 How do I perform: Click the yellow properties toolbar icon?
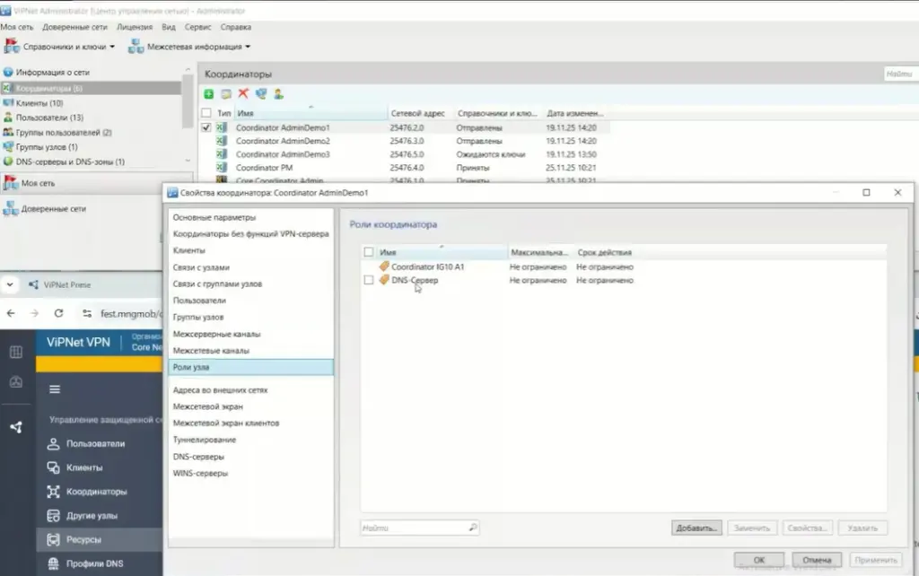(225, 93)
